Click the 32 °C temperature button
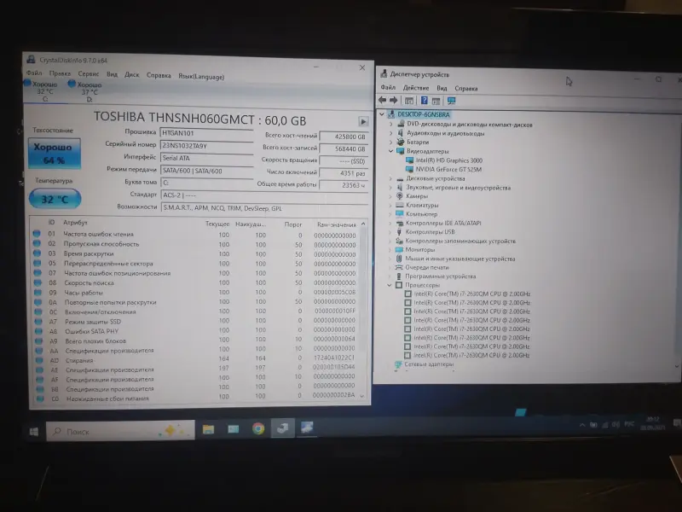 pyautogui.click(x=55, y=200)
